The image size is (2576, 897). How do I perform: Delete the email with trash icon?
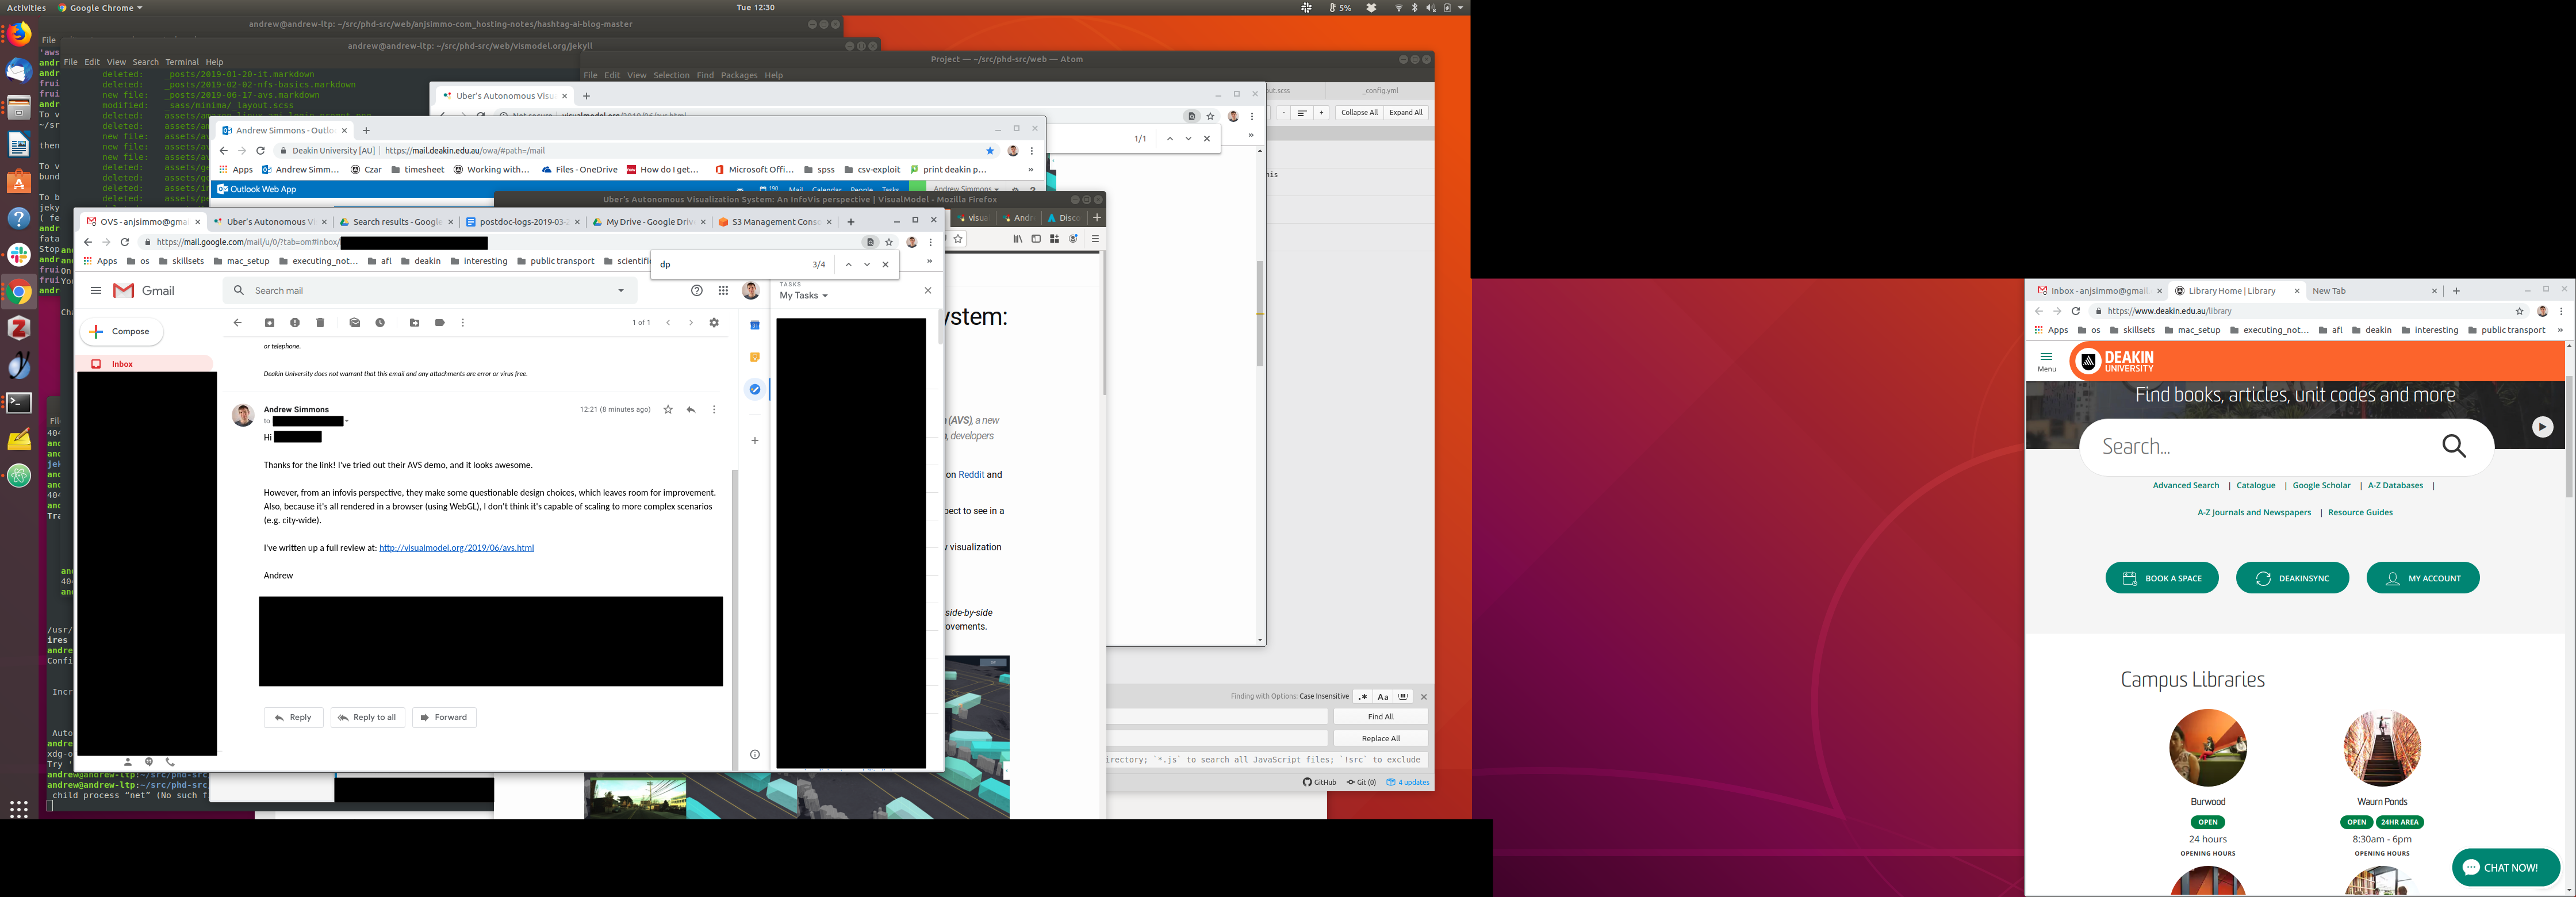[x=320, y=323]
